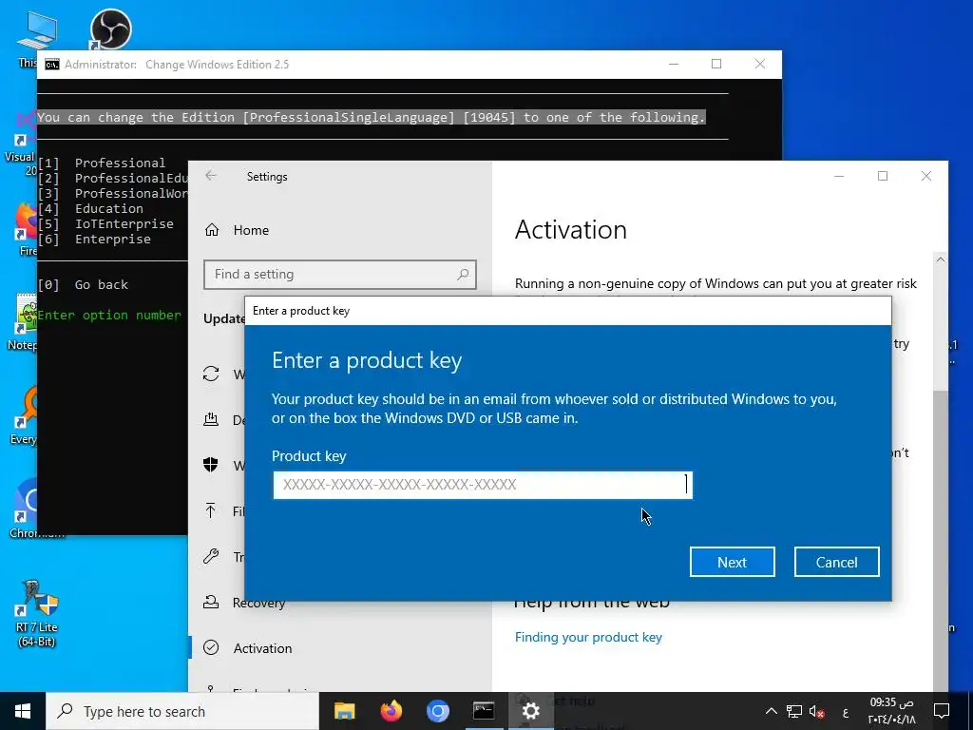Click the Windows Update refresh arrows icon
The height and width of the screenshot is (730, 973).
click(x=211, y=374)
